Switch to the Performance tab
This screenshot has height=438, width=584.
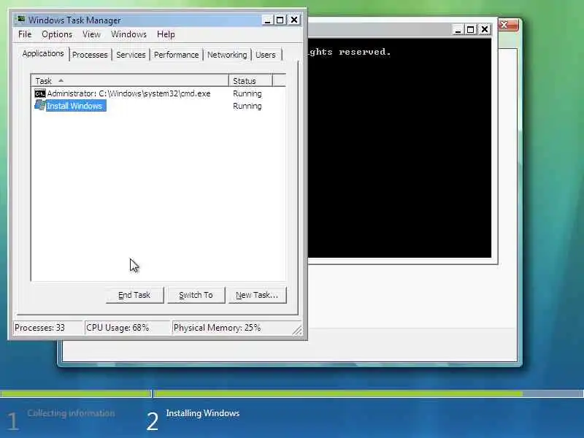176,55
